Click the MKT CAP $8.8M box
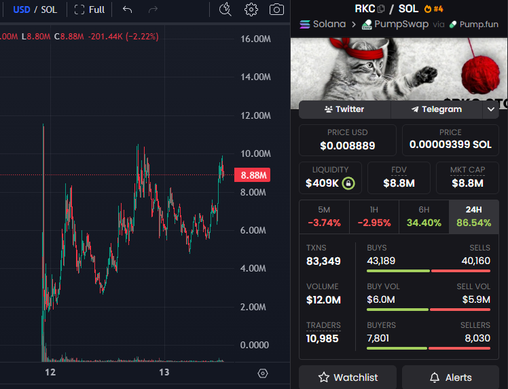This screenshot has width=508, height=389. pos(467,178)
